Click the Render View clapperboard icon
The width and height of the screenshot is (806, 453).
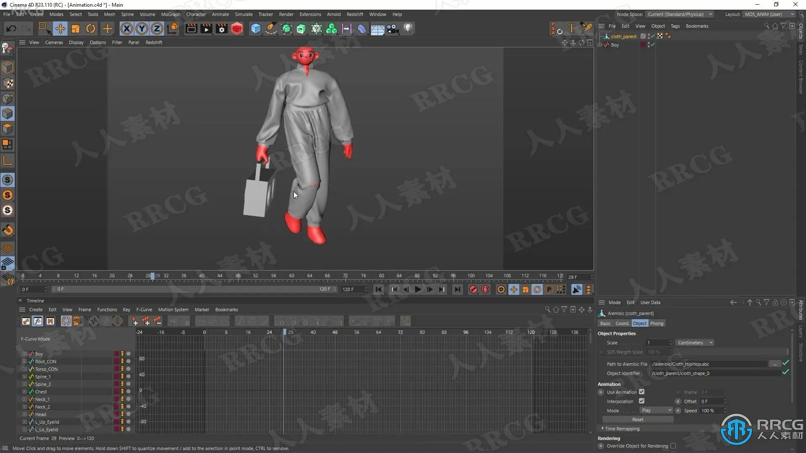[x=191, y=29]
